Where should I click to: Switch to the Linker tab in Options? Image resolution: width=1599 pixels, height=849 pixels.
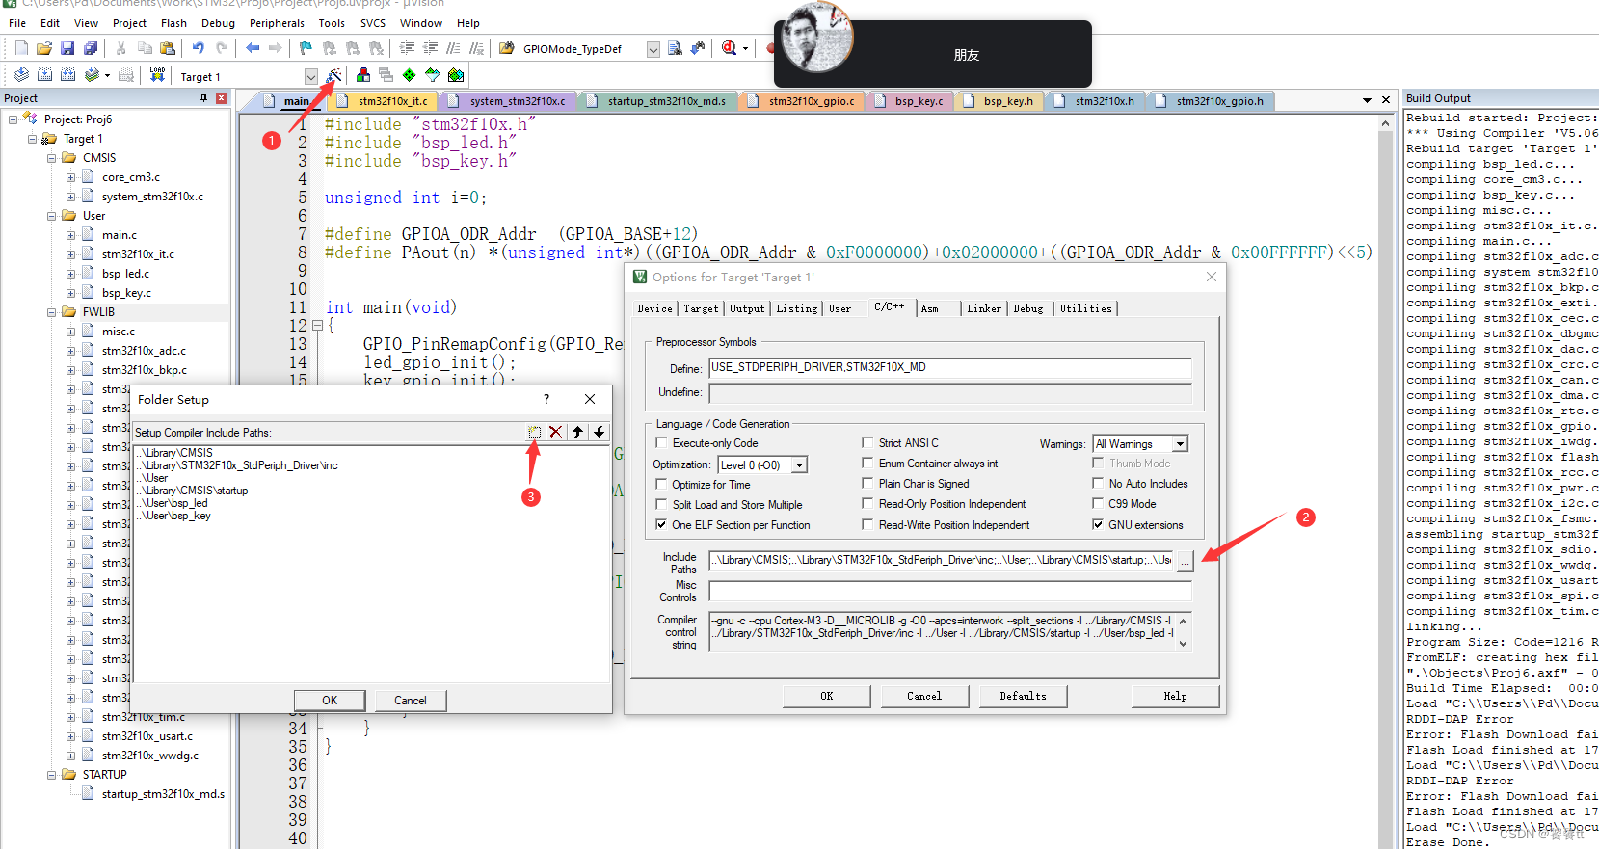click(x=984, y=308)
